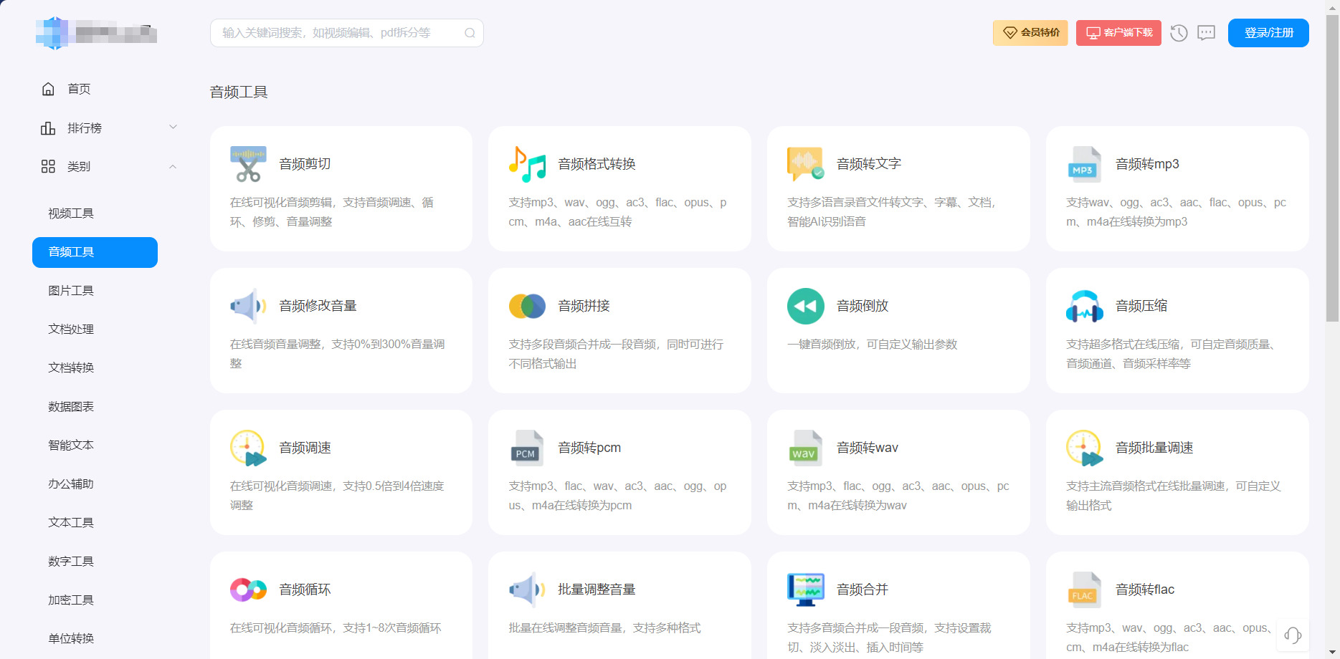Collapse the 类别 chevron
Screen dimensions: 1340x659
[x=173, y=166]
